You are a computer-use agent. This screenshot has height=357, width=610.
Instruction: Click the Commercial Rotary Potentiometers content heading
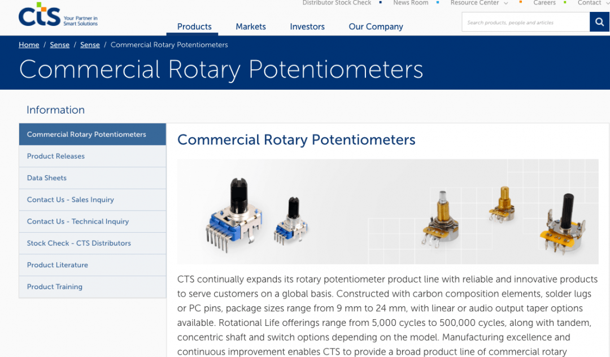pyautogui.click(x=296, y=140)
